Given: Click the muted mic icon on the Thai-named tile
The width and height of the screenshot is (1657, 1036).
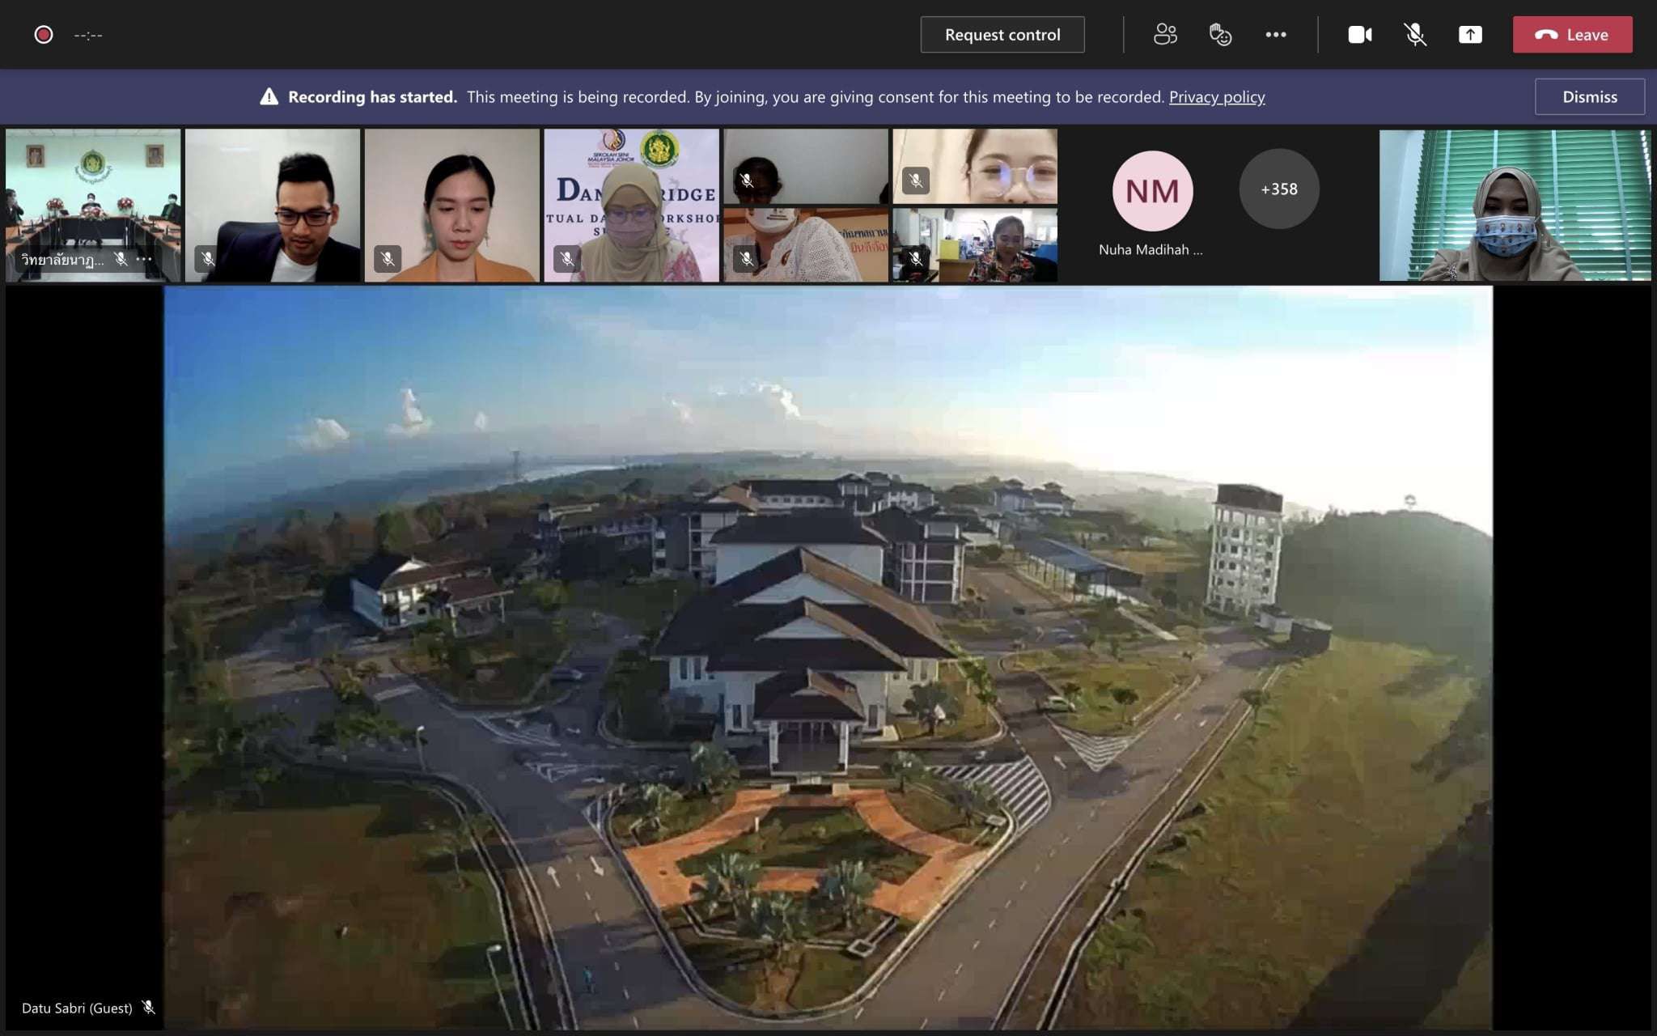Looking at the screenshot, I should (121, 259).
